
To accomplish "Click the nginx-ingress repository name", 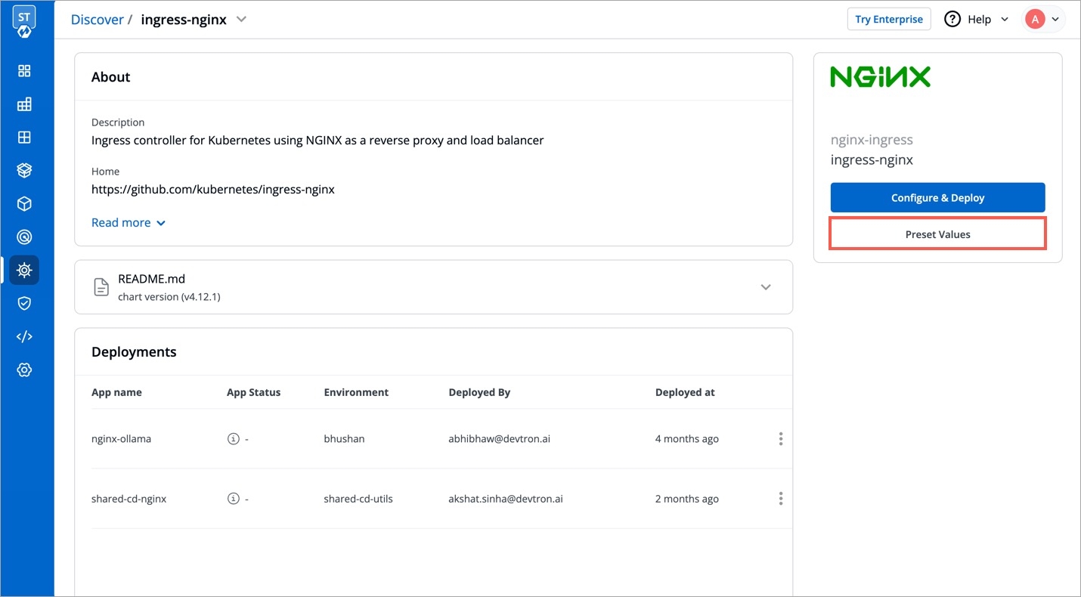I will (872, 140).
